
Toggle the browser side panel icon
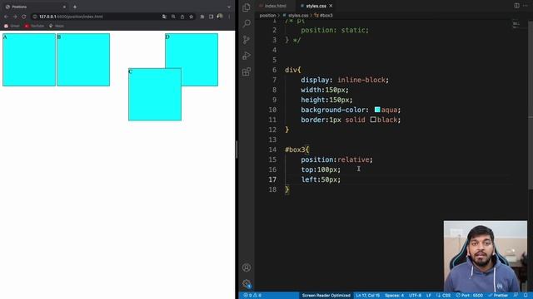pos(211,17)
